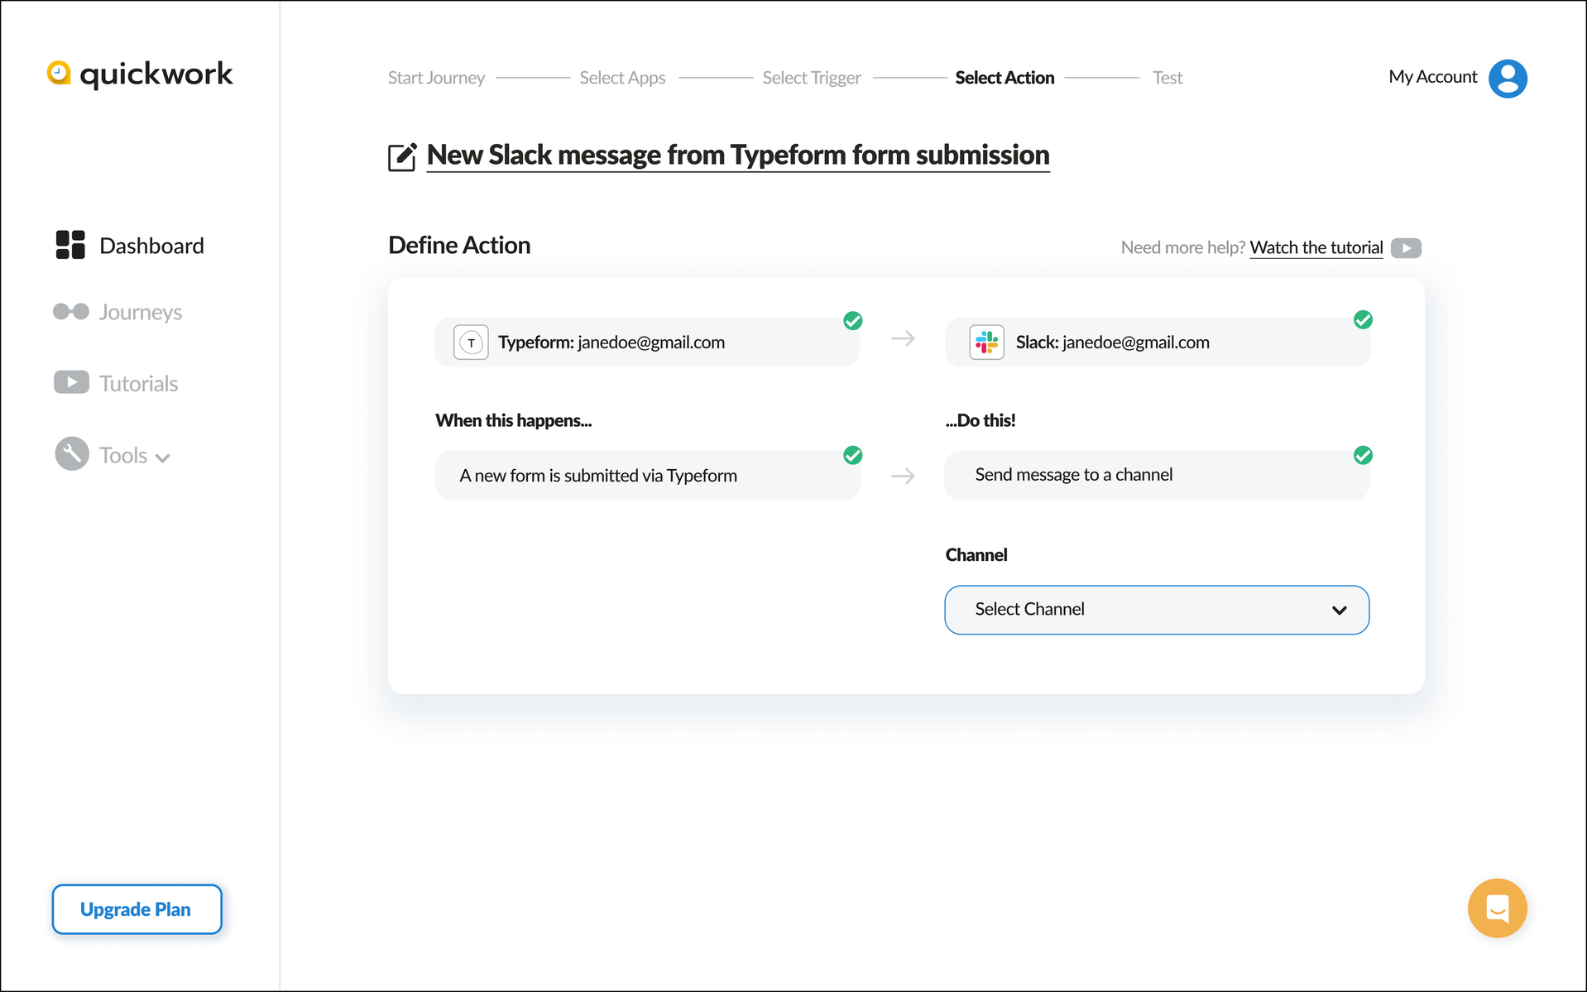Click the 'When this happens...' label
The height and width of the screenshot is (992, 1587).
point(514,420)
